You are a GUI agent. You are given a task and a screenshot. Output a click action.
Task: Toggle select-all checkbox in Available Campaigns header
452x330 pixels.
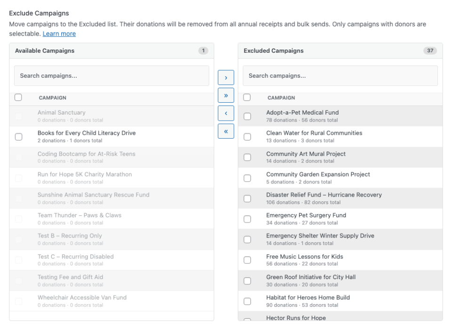click(x=18, y=97)
